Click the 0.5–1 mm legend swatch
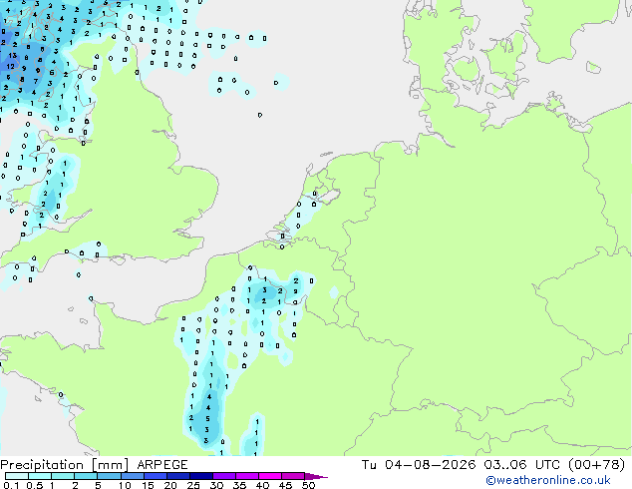The width and height of the screenshot is (632, 489). pos(40,476)
